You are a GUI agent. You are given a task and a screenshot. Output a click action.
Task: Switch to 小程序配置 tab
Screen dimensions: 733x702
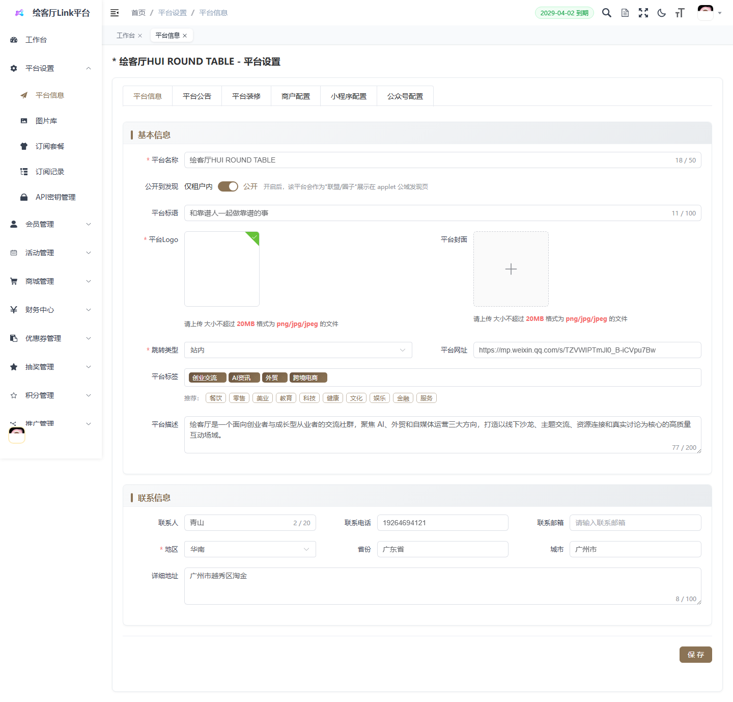349,96
